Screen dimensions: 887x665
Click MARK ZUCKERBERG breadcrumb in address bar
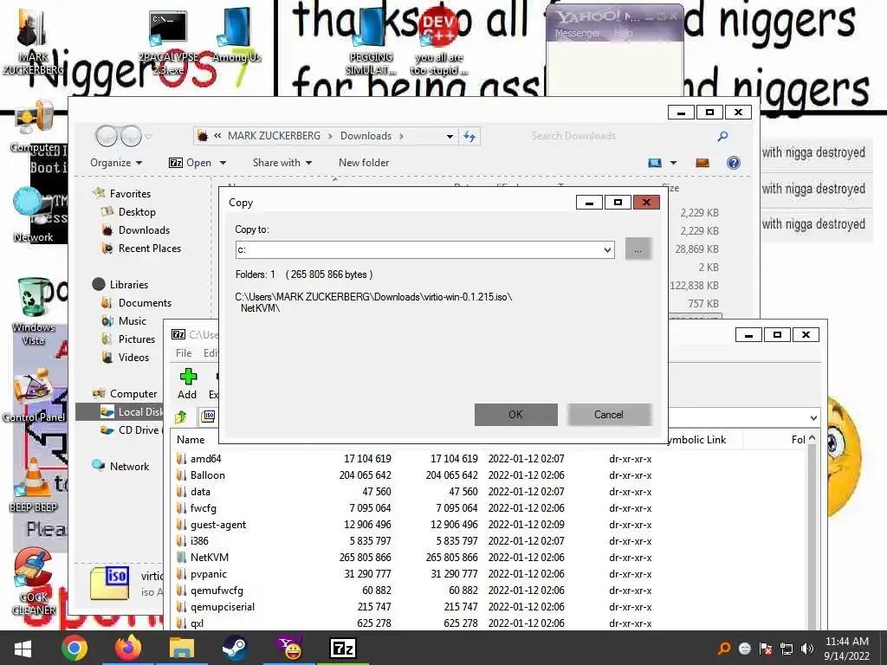click(x=274, y=136)
